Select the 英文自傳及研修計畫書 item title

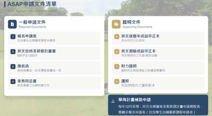pyautogui.click(x=37, y=51)
